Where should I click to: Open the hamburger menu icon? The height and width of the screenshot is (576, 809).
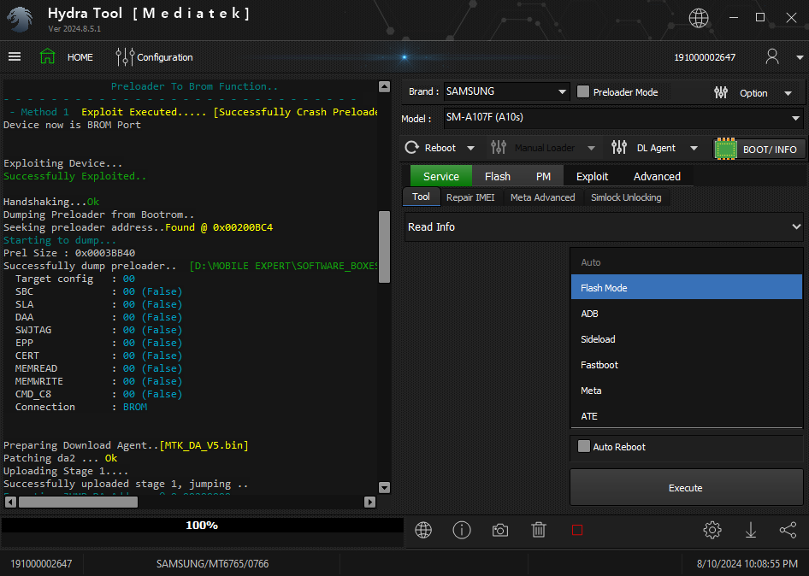click(15, 56)
